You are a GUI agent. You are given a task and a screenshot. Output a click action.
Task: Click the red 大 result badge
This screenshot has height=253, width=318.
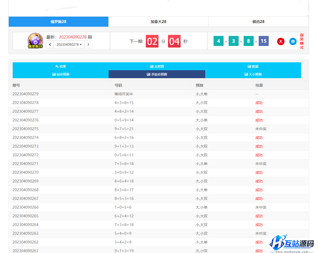[281, 41]
